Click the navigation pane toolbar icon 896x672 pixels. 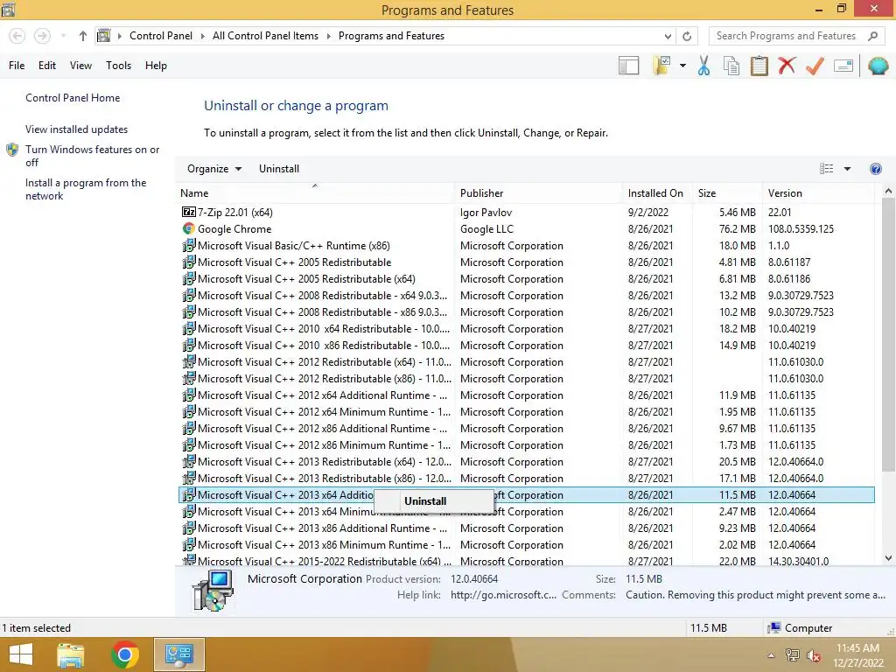(628, 66)
